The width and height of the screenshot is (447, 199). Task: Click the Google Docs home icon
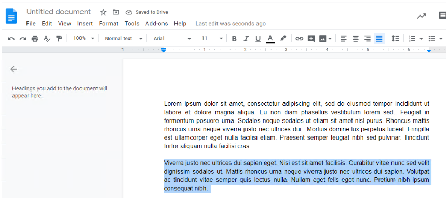pos(11,16)
